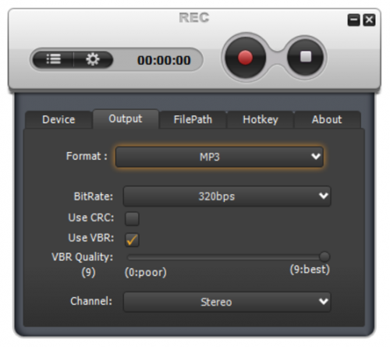Stop recording with the square stop button
Image resolution: width=390 pixels, height=347 pixels.
click(x=306, y=57)
